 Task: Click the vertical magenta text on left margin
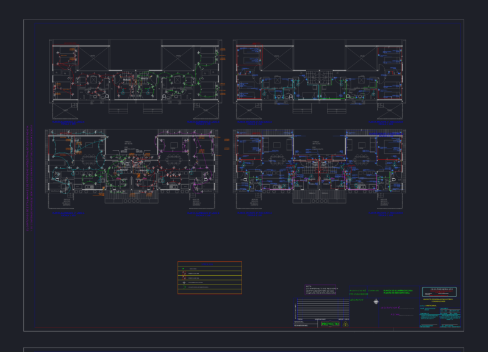pyautogui.click(x=29, y=178)
